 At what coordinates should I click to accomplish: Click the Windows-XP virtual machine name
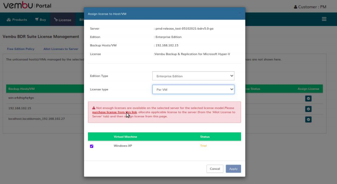[123, 146]
